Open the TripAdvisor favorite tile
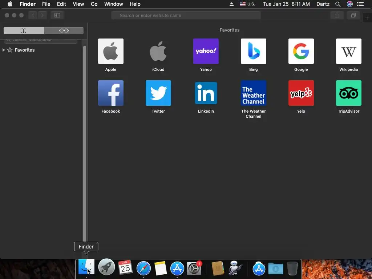 pos(348,93)
